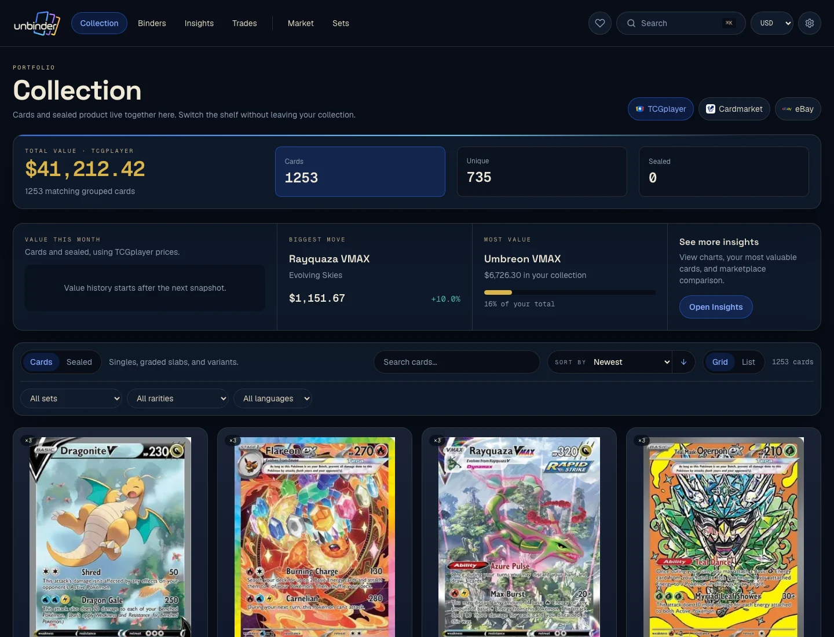Click the unbinder logo

(x=37, y=24)
